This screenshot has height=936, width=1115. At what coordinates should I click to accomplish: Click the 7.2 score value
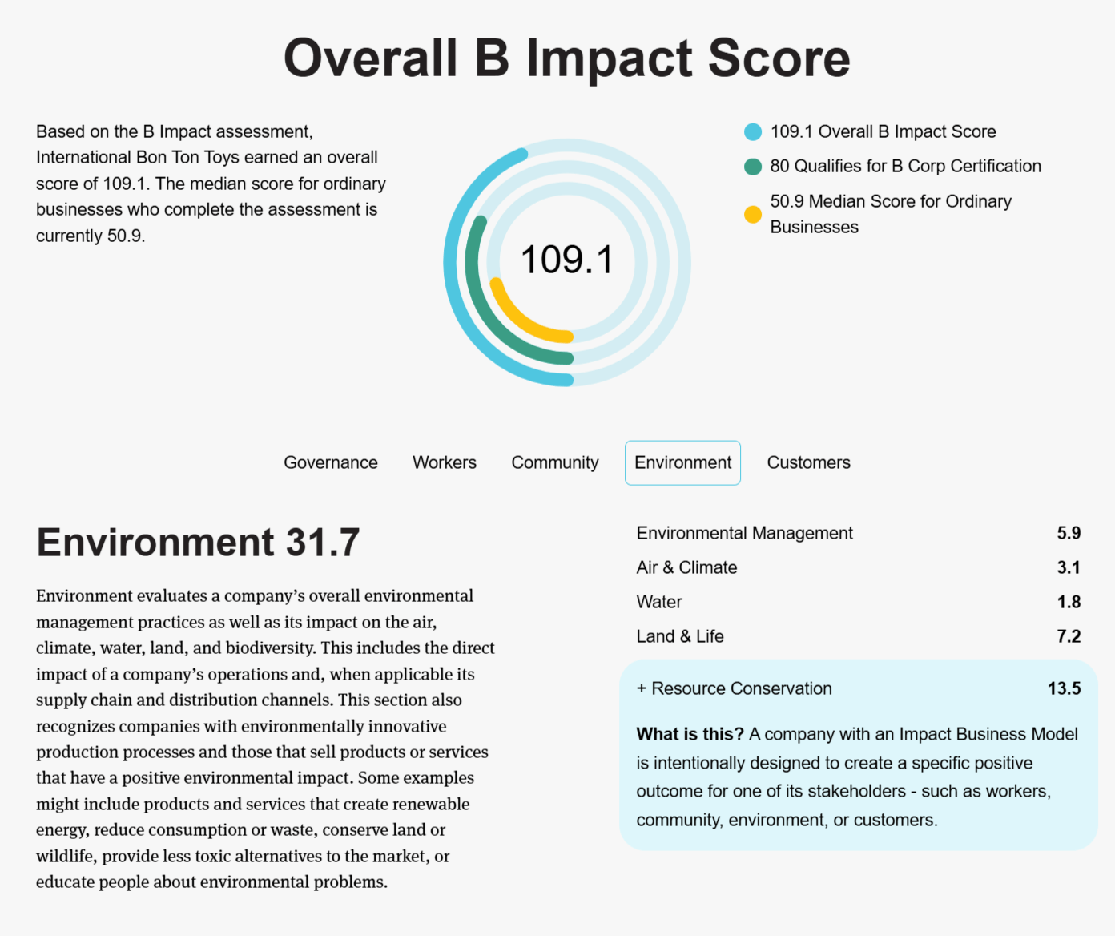[1069, 636]
